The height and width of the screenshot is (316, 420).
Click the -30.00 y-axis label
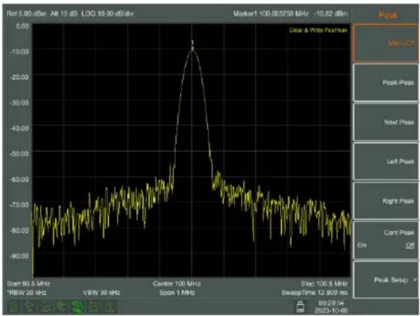click(19, 102)
